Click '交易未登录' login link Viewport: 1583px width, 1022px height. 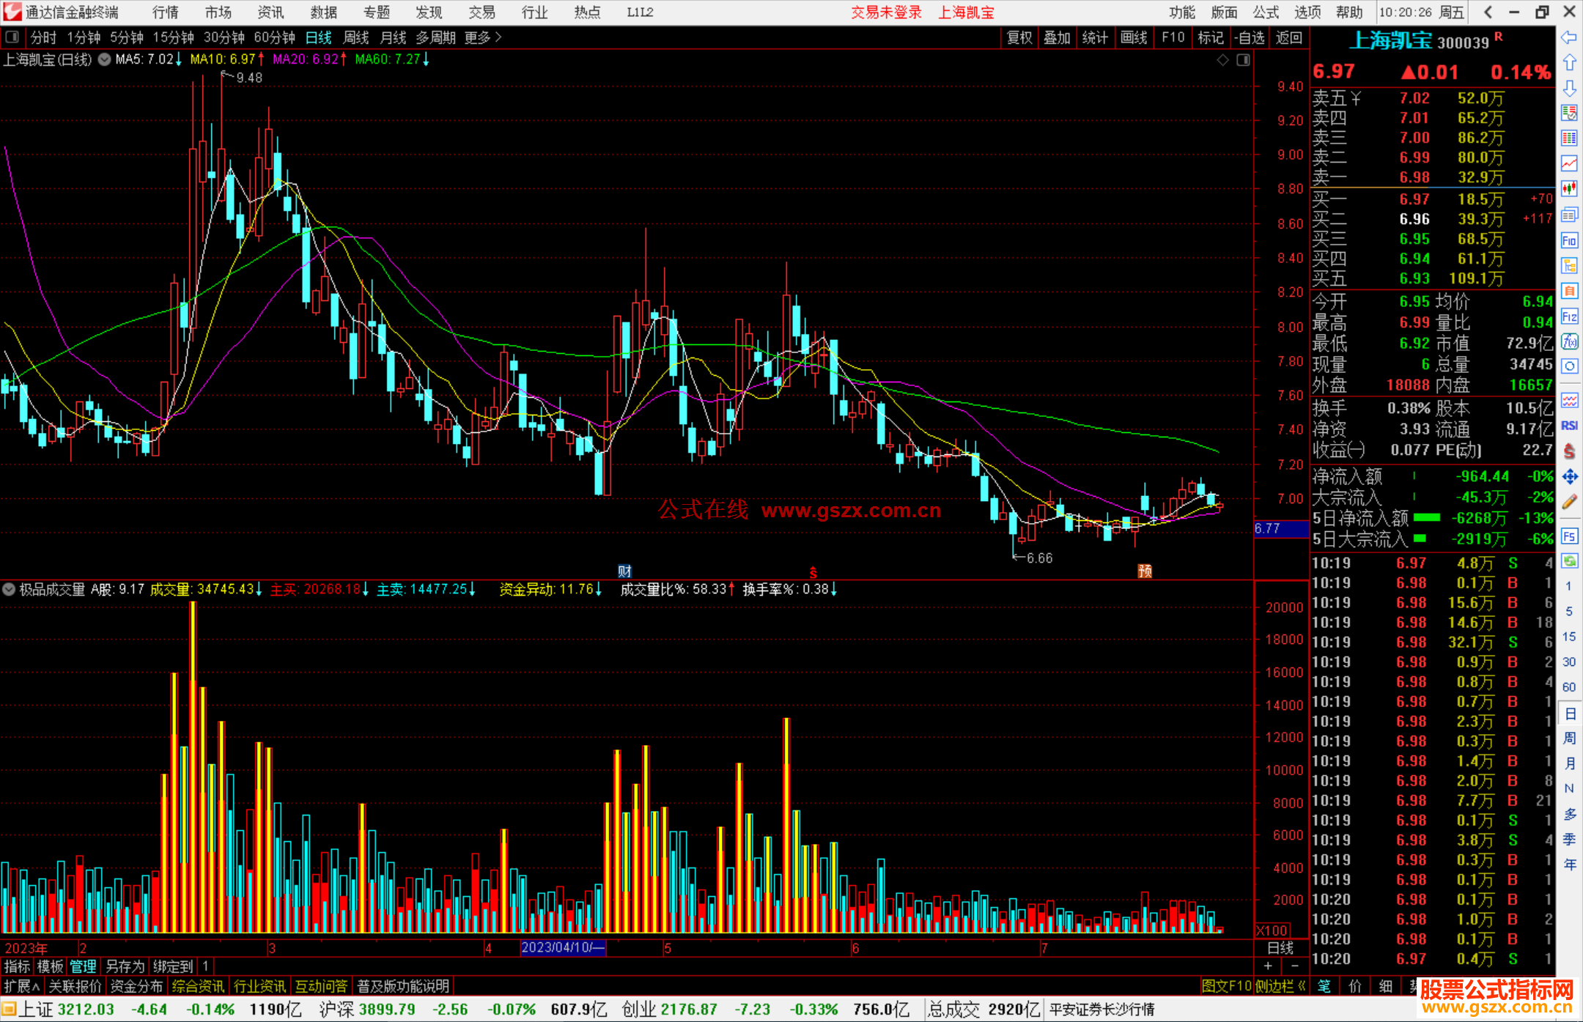point(886,12)
